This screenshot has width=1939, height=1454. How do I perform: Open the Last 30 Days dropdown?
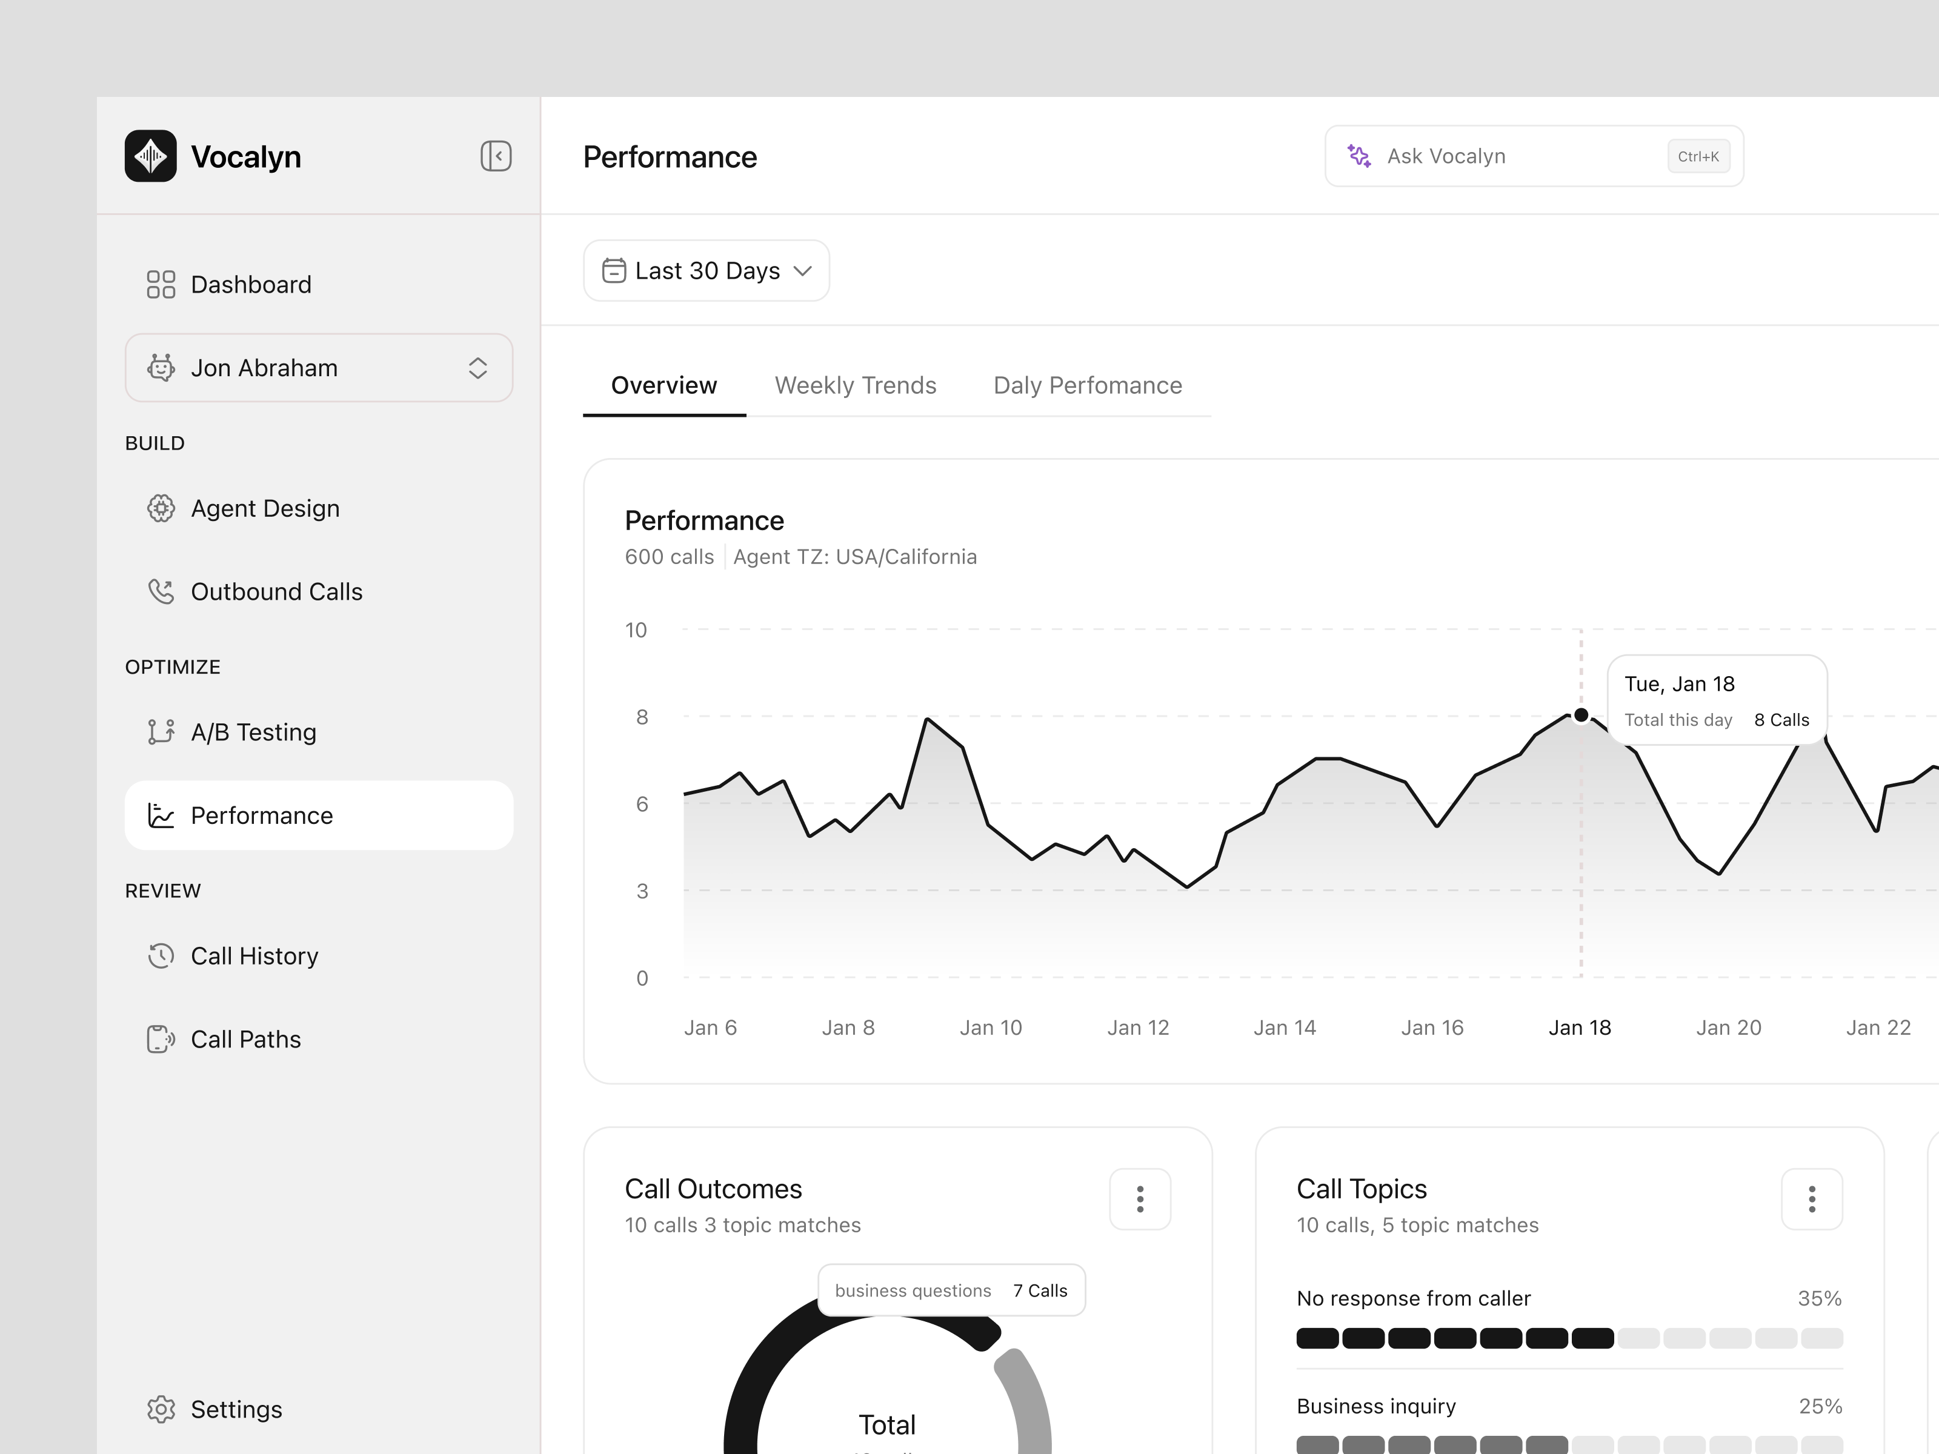tap(707, 270)
